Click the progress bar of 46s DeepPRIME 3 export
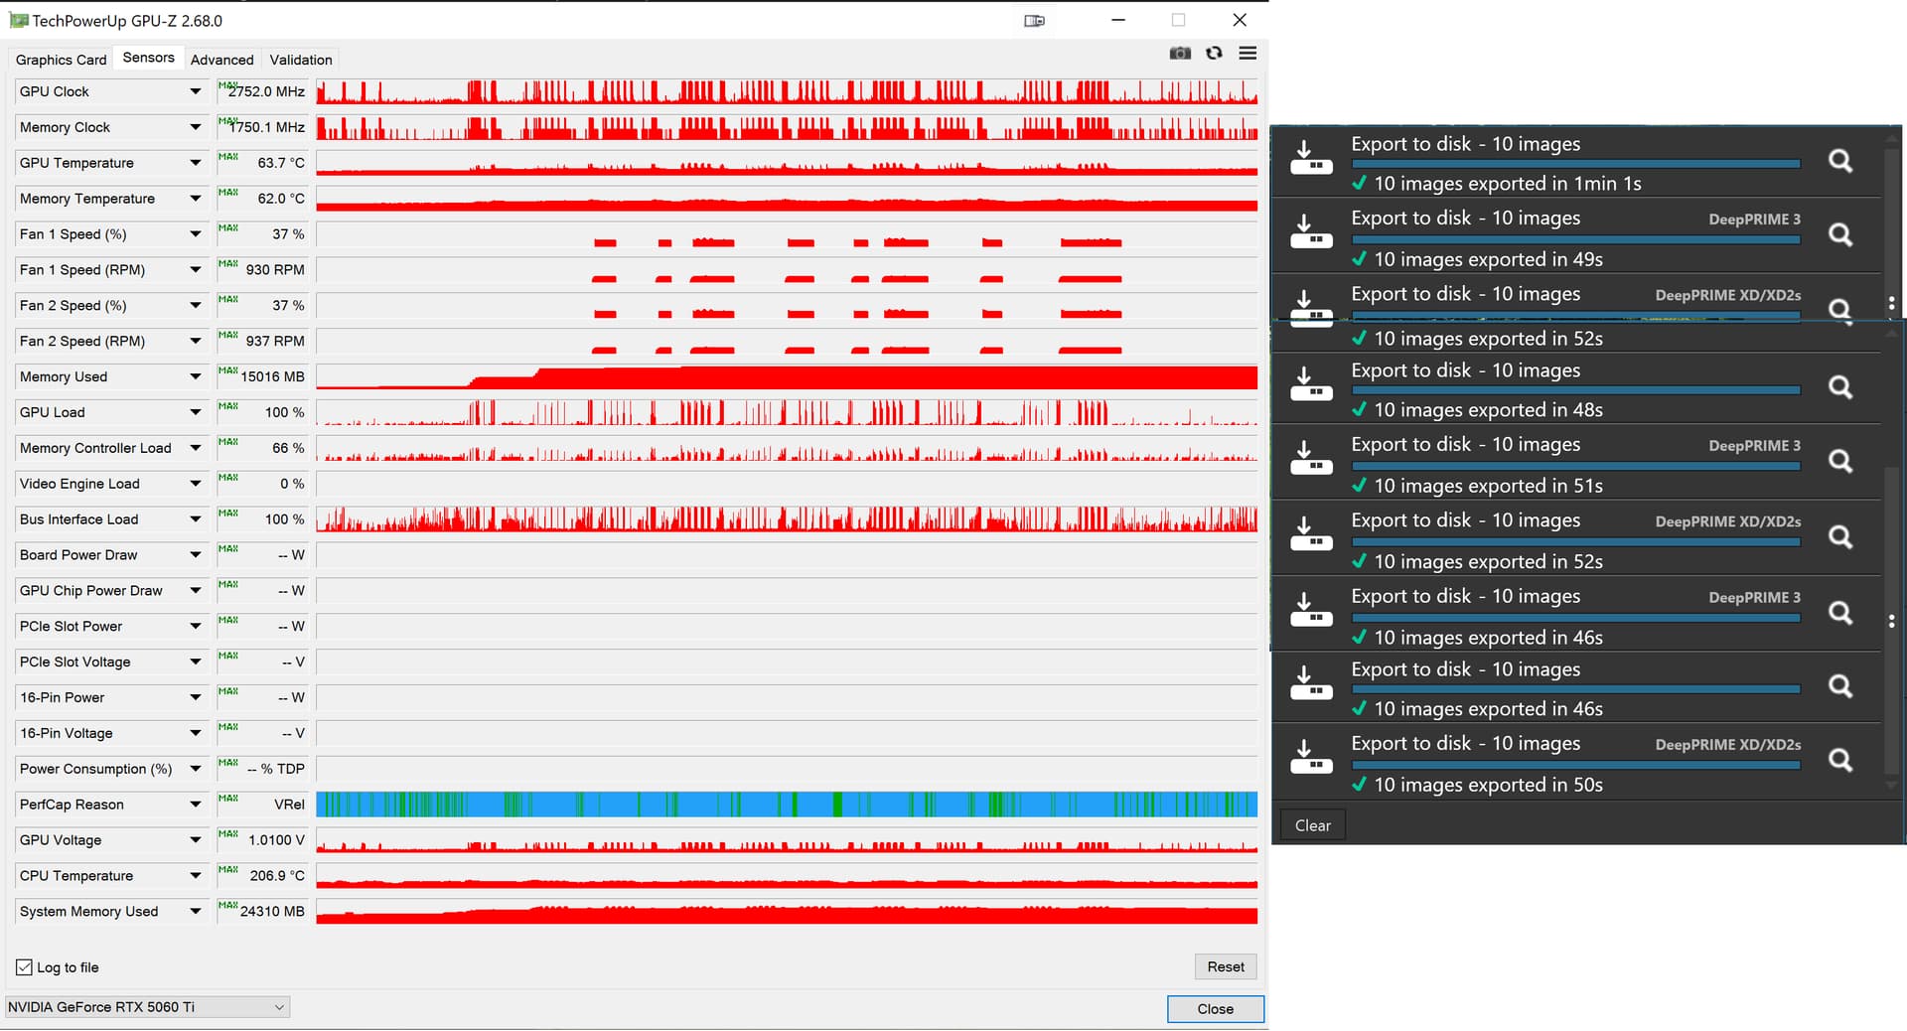Screen dimensions: 1907x1031 coord(1575,618)
